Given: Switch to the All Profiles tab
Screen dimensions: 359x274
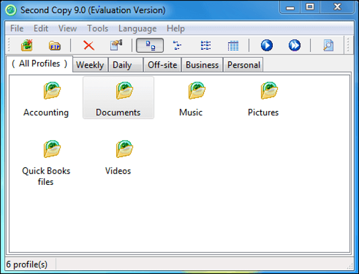Looking at the screenshot, I should coord(39,63).
